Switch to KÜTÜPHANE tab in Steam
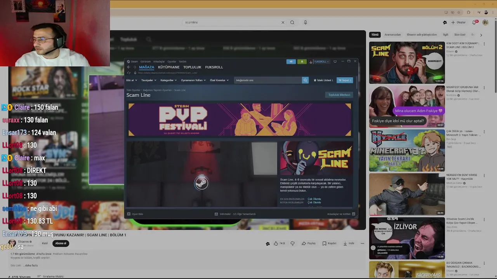 (x=169, y=67)
